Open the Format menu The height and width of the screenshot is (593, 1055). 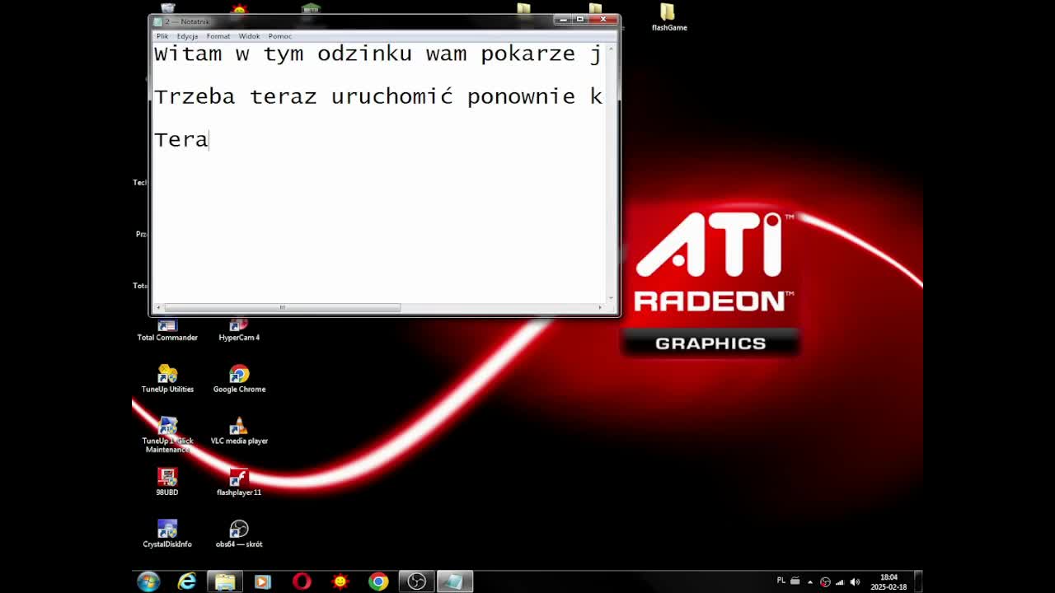pyautogui.click(x=218, y=36)
